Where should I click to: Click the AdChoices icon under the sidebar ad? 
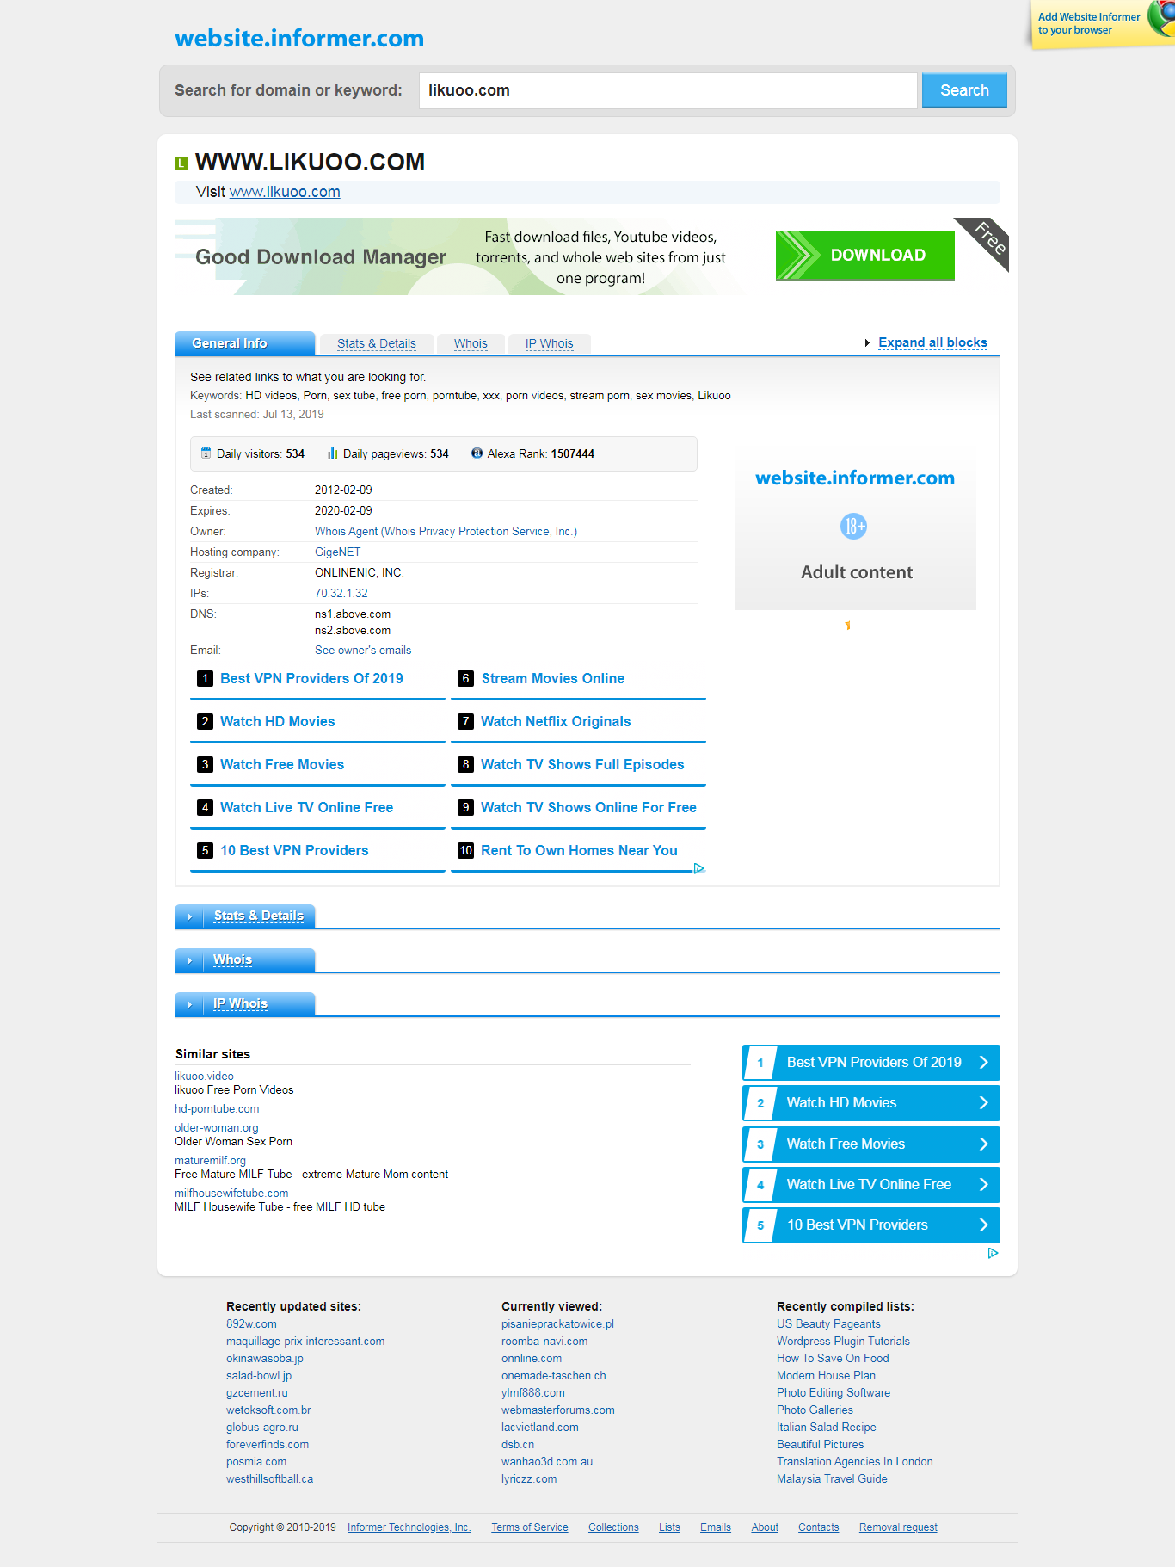(x=993, y=1253)
